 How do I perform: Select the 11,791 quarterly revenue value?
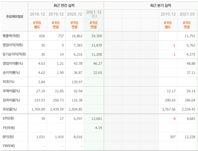click(190, 36)
